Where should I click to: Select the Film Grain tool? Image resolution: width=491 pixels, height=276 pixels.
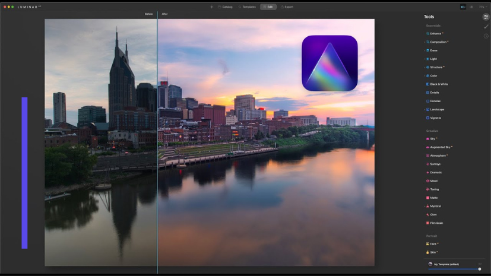[436, 223]
